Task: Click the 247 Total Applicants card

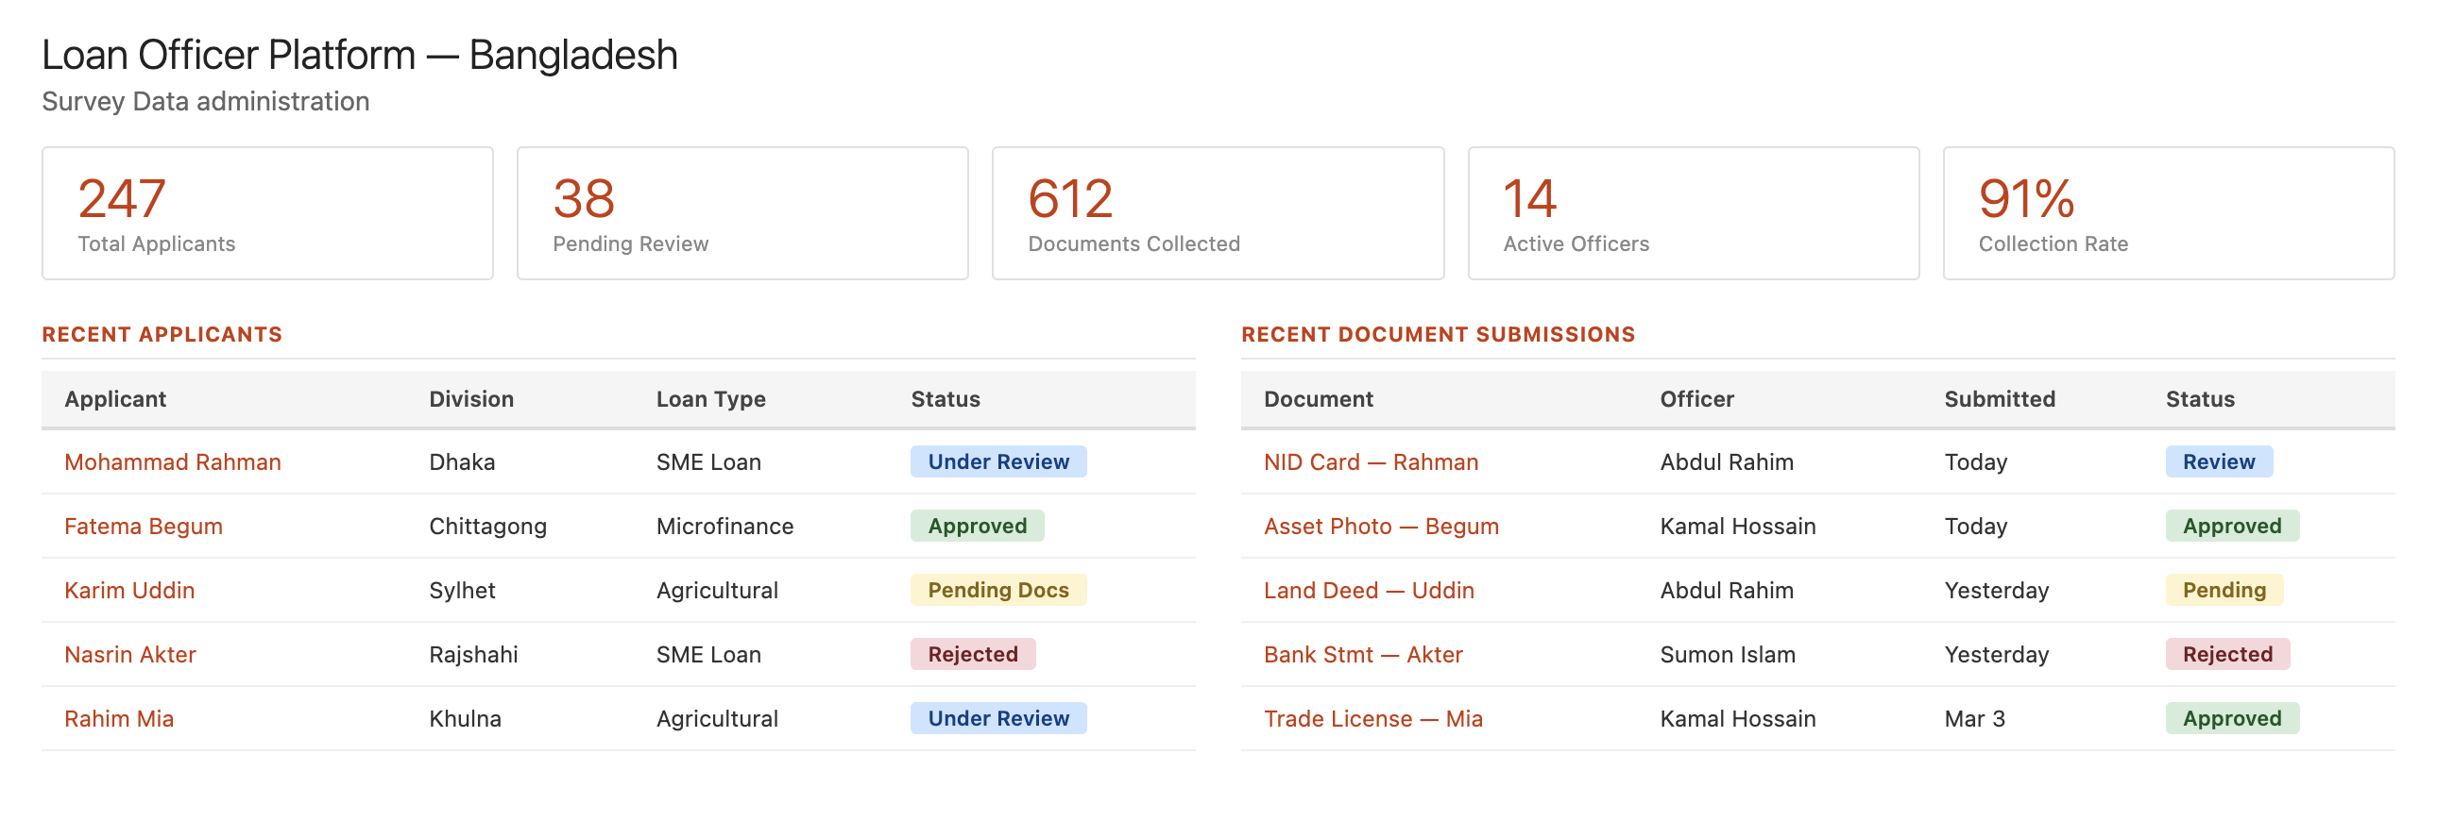Action: coord(267,213)
